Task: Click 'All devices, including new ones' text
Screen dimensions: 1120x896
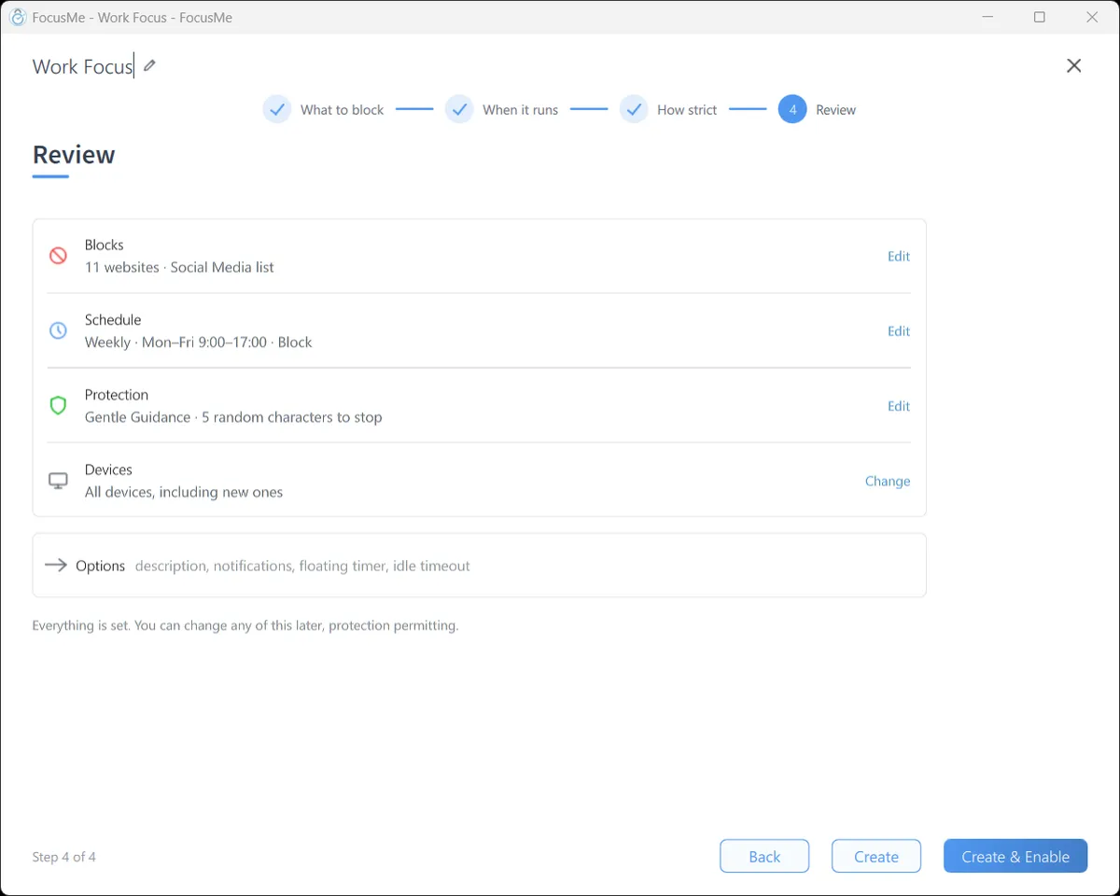Action: (x=184, y=492)
